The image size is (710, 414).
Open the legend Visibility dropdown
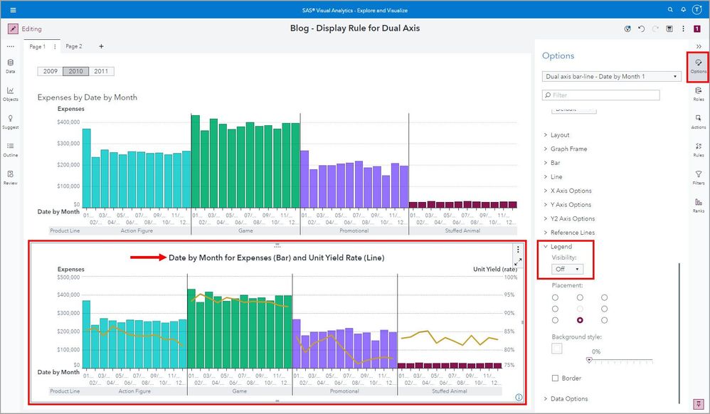[568, 269]
